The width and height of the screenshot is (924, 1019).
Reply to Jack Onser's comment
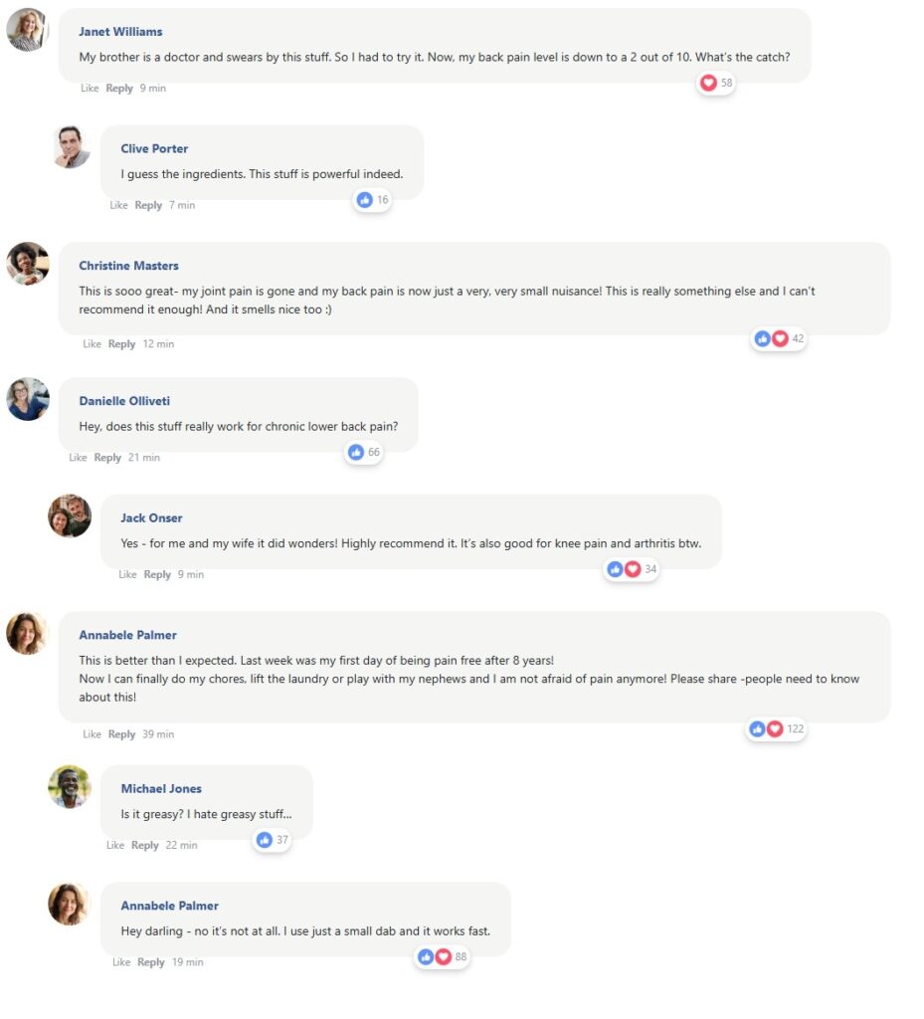157,574
